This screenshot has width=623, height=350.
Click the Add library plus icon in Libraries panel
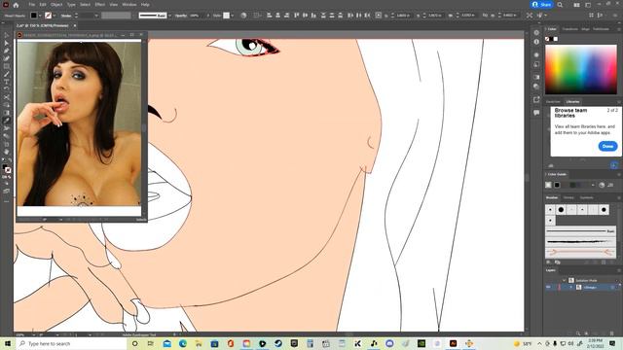coord(614,165)
